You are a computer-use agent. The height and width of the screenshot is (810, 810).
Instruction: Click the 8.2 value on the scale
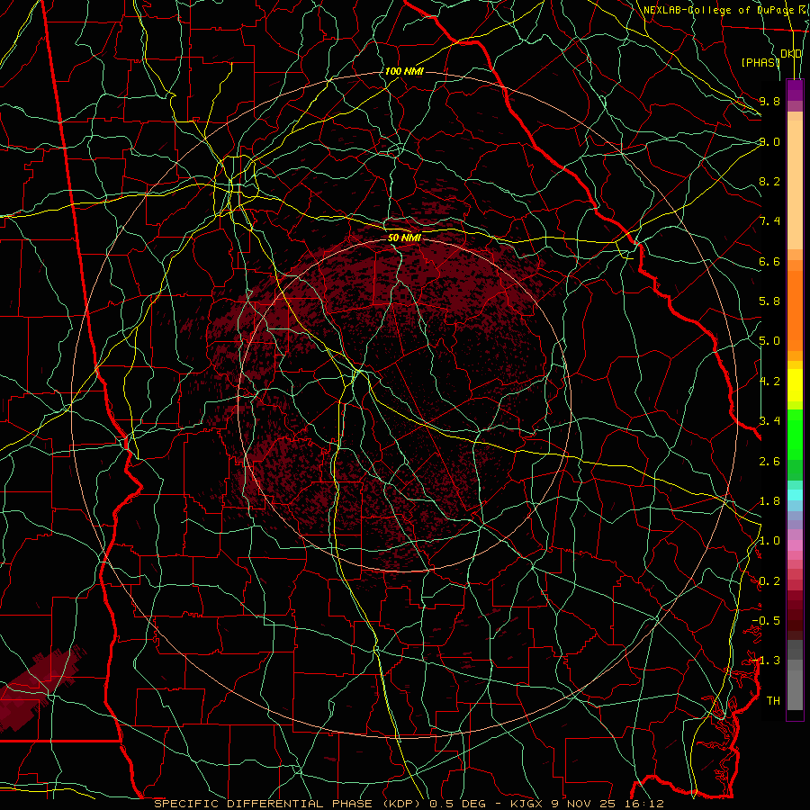(x=769, y=181)
